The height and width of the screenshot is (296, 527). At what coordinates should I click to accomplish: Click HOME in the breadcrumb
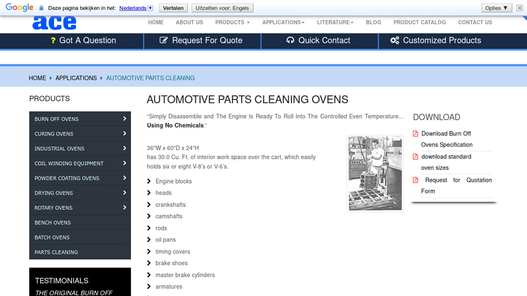(38, 78)
